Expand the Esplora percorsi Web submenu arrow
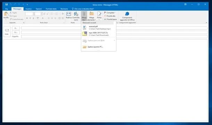This screenshot has height=125, width=212. click(114, 41)
